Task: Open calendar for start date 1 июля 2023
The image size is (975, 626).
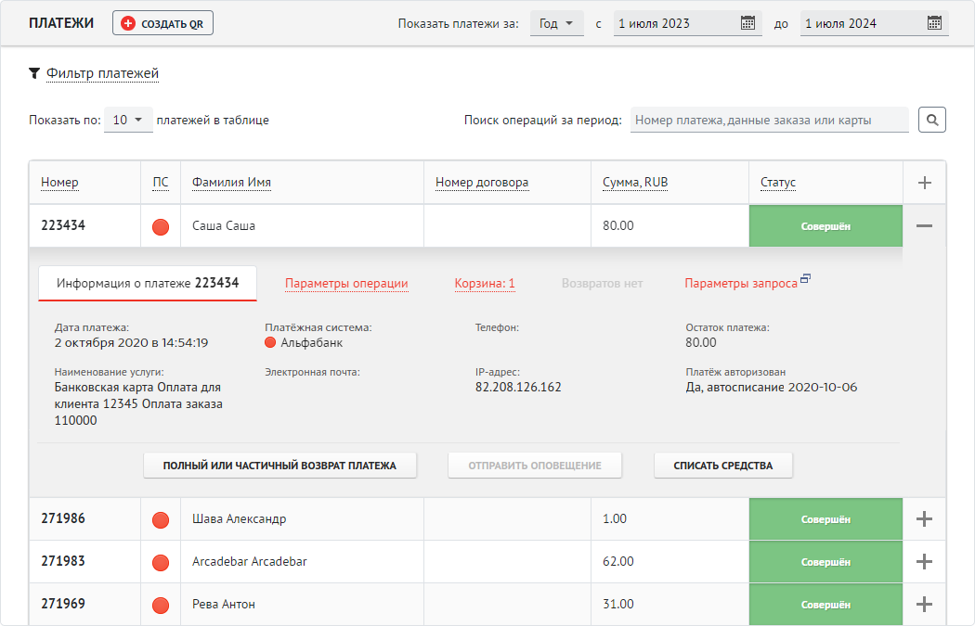Action: coord(747,23)
